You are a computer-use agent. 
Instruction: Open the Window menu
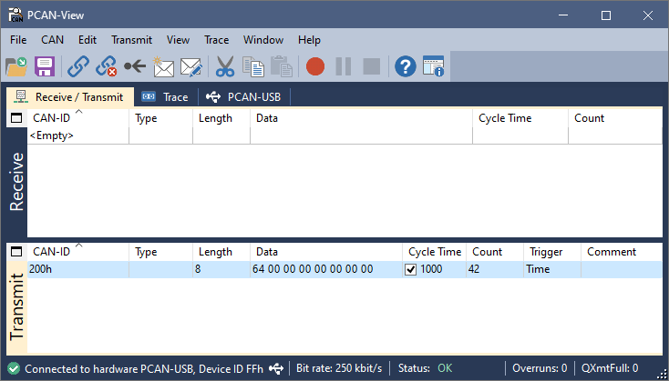[x=263, y=40]
